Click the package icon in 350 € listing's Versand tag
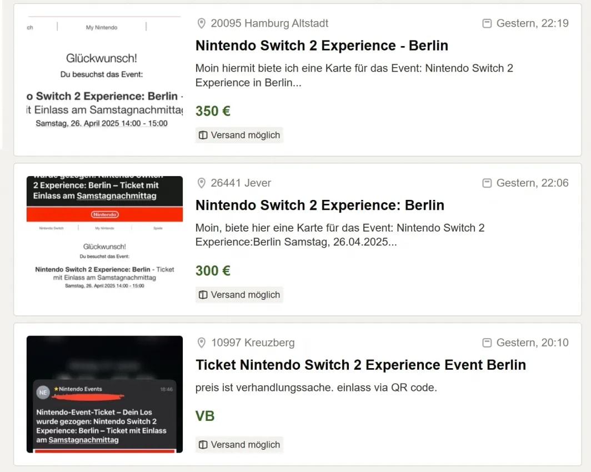Viewport: 591px width, 472px height. click(x=203, y=135)
